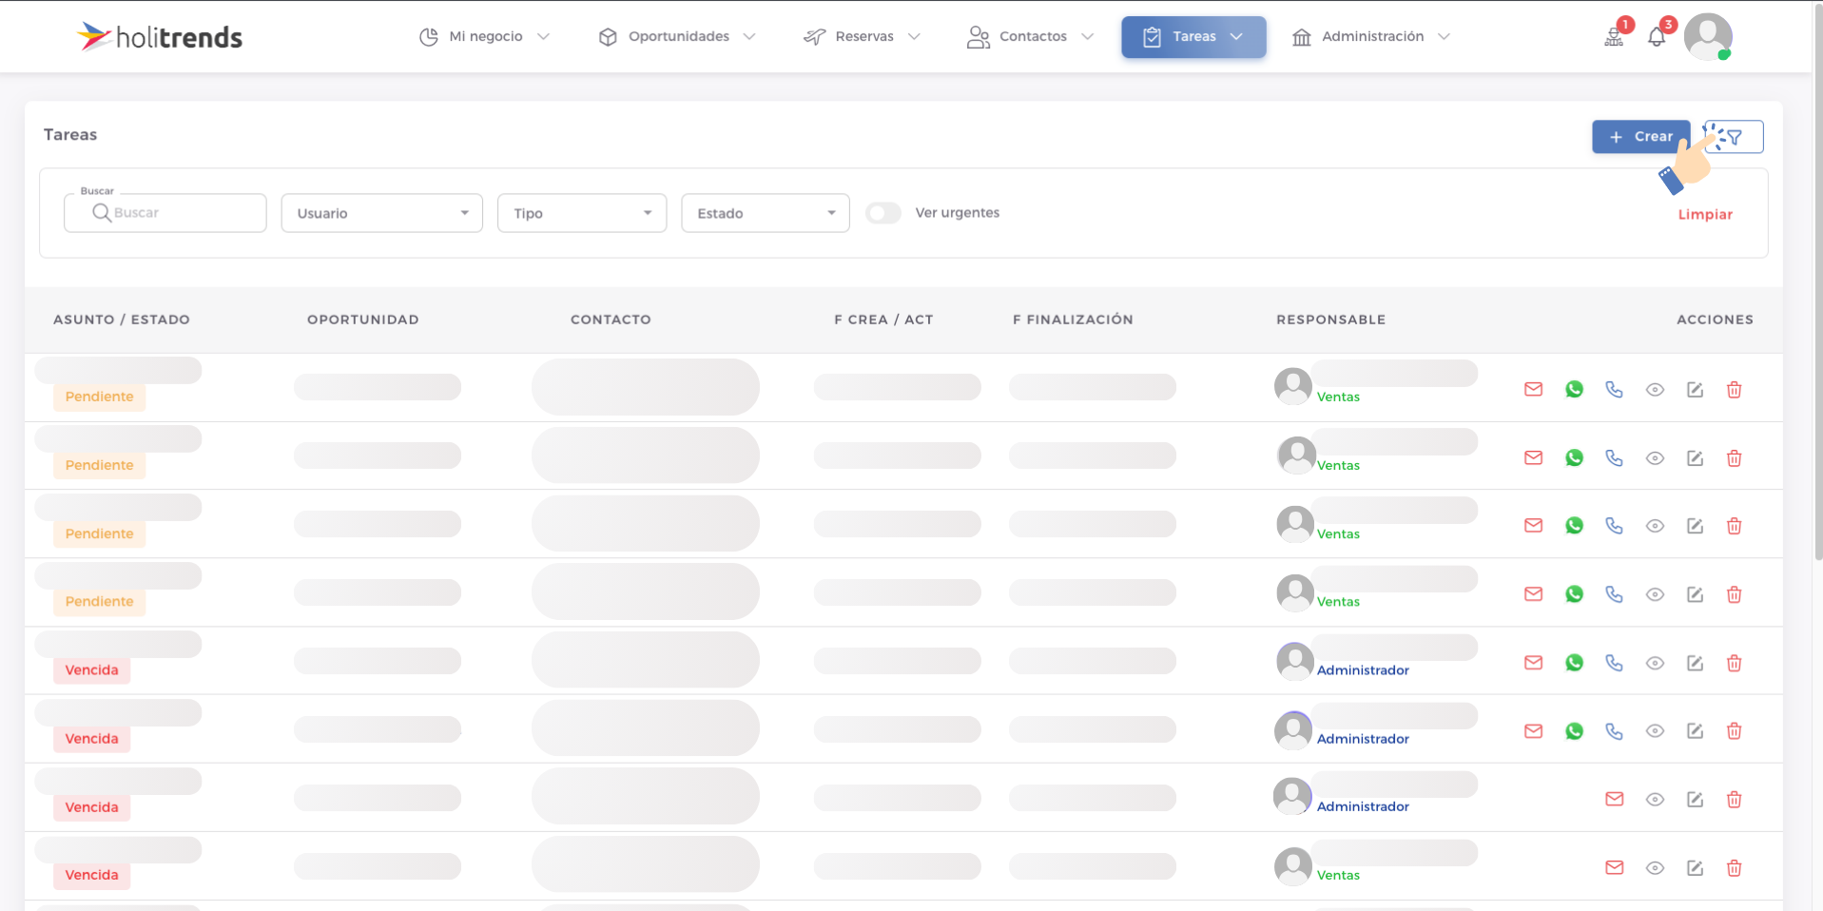Delete the first Vencida task
The width and height of the screenshot is (1823, 911).
point(1734,663)
